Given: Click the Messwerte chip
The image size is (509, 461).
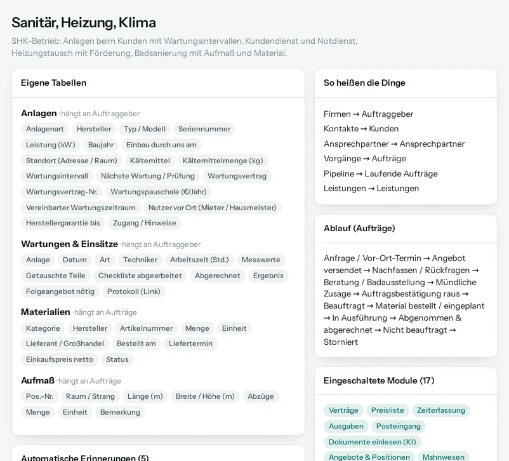Looking at the screenshot, I should (x=261, y=260).
